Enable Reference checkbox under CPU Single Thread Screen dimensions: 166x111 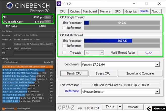point(64,28)
